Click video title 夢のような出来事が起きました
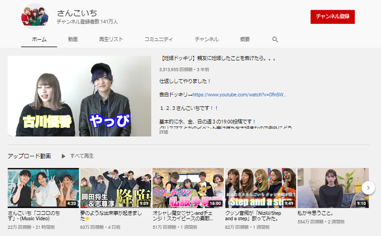This screenshot has height=236, width=381. tap(111, 216)
